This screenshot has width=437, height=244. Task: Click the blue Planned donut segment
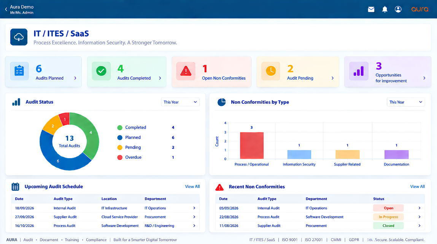pyautogui.click(x=59, y=161)
